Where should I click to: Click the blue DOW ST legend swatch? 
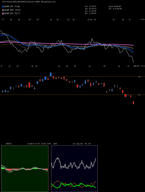click(x=3, y=7)
